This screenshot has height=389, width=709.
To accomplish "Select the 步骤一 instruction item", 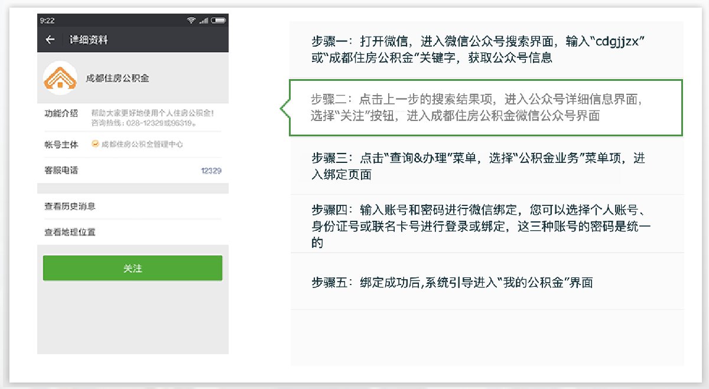I will (x=487, y=50).
